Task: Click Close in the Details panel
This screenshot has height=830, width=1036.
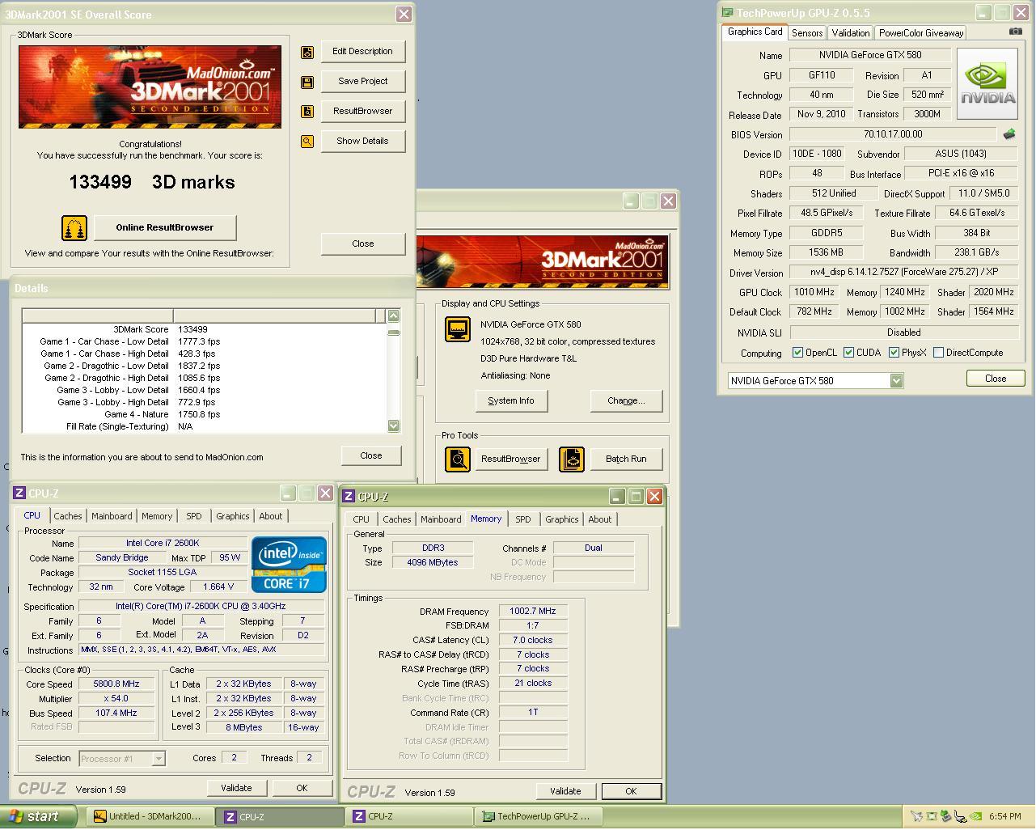Action: point(371,456)
